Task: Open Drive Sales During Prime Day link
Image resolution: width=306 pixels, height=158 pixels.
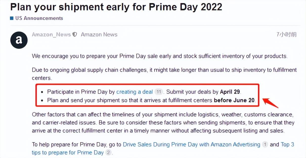Action: click(191, 145)
